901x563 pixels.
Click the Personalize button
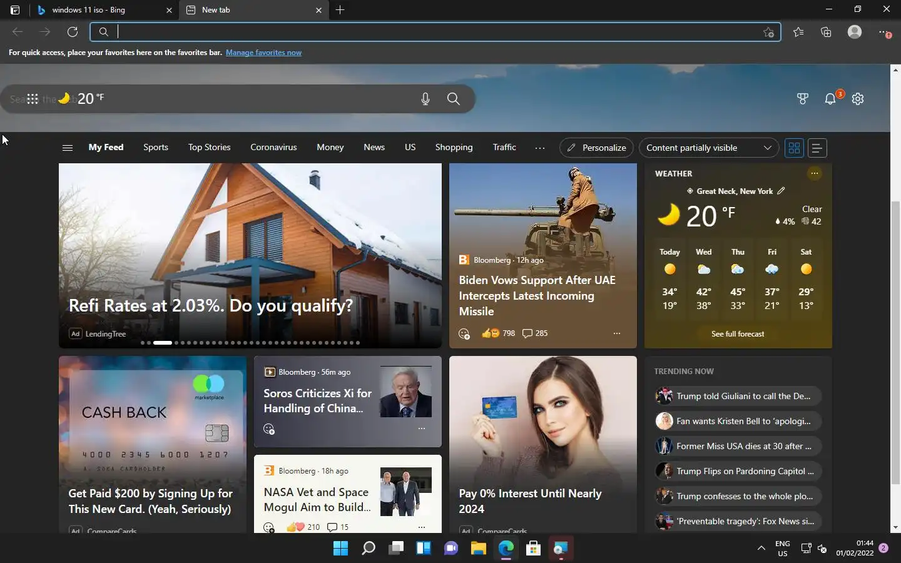pos(596,148)
